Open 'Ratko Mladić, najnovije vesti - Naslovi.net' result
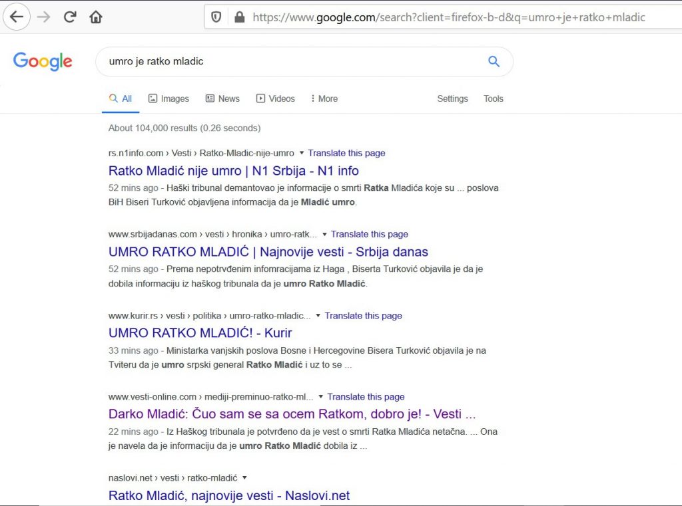 (x=229, y=495)
